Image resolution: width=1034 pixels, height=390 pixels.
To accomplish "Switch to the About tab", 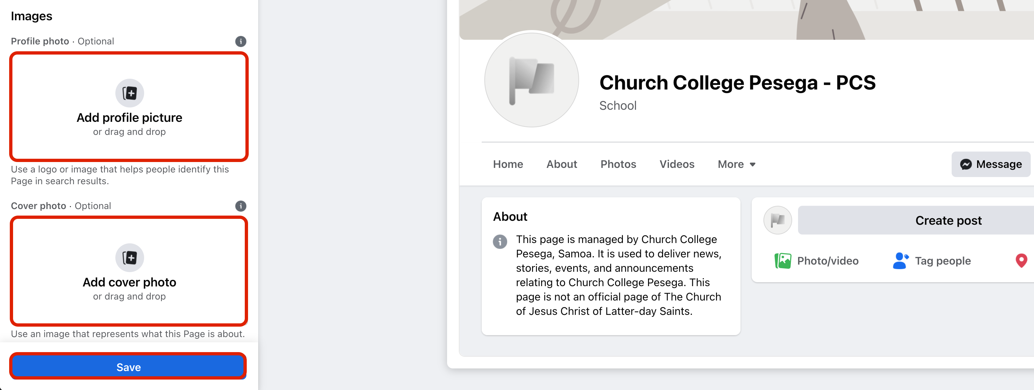I will [x=561, y=164].
